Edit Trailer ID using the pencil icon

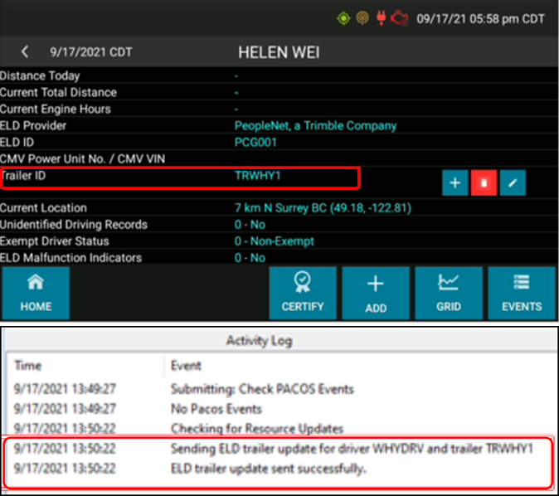tap(512, 182)
